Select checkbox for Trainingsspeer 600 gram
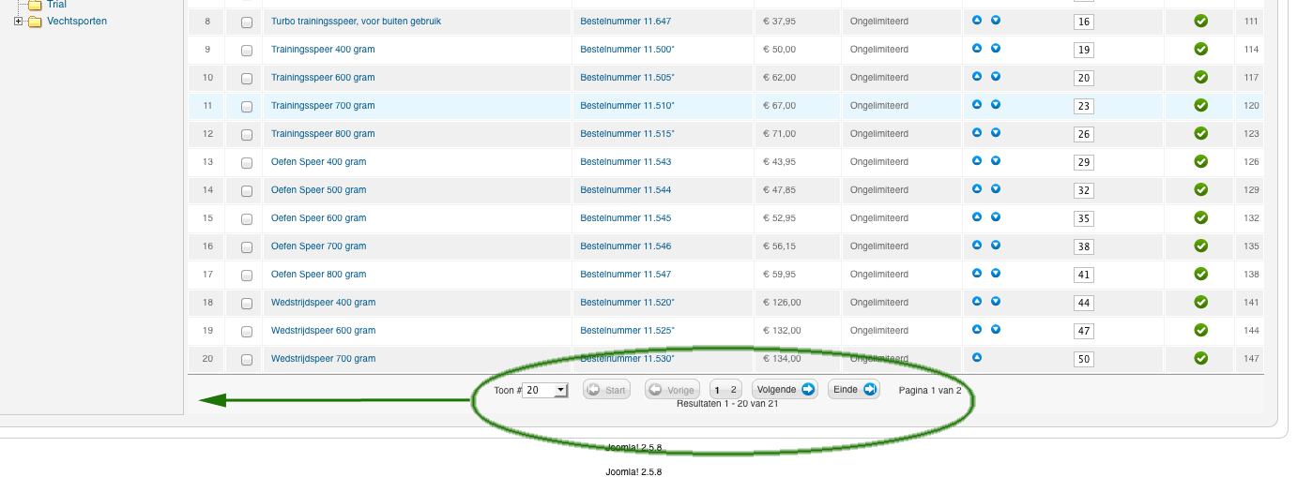The width and height of the screenshot is (1297, 477). [247, 78]
